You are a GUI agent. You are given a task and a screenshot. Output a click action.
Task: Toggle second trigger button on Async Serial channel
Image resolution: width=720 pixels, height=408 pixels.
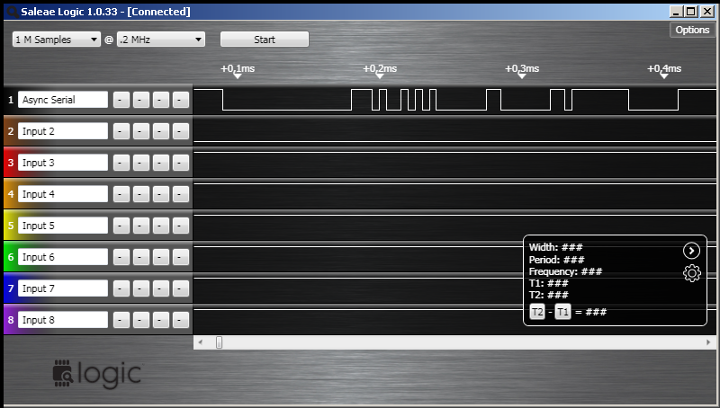(x=141, y=100)
